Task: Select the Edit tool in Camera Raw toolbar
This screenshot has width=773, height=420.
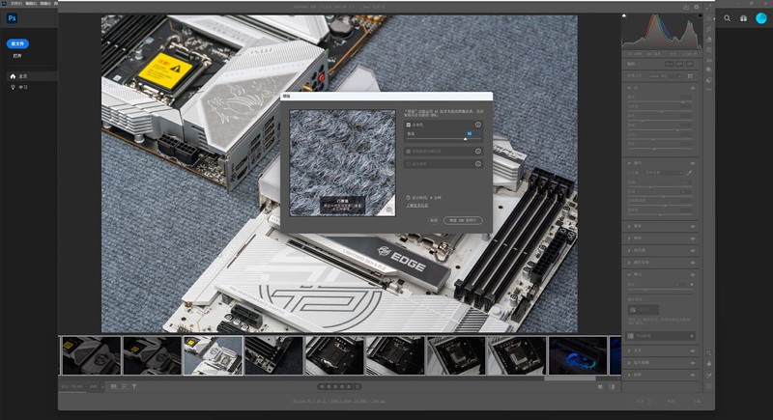Action: [709, 18]
